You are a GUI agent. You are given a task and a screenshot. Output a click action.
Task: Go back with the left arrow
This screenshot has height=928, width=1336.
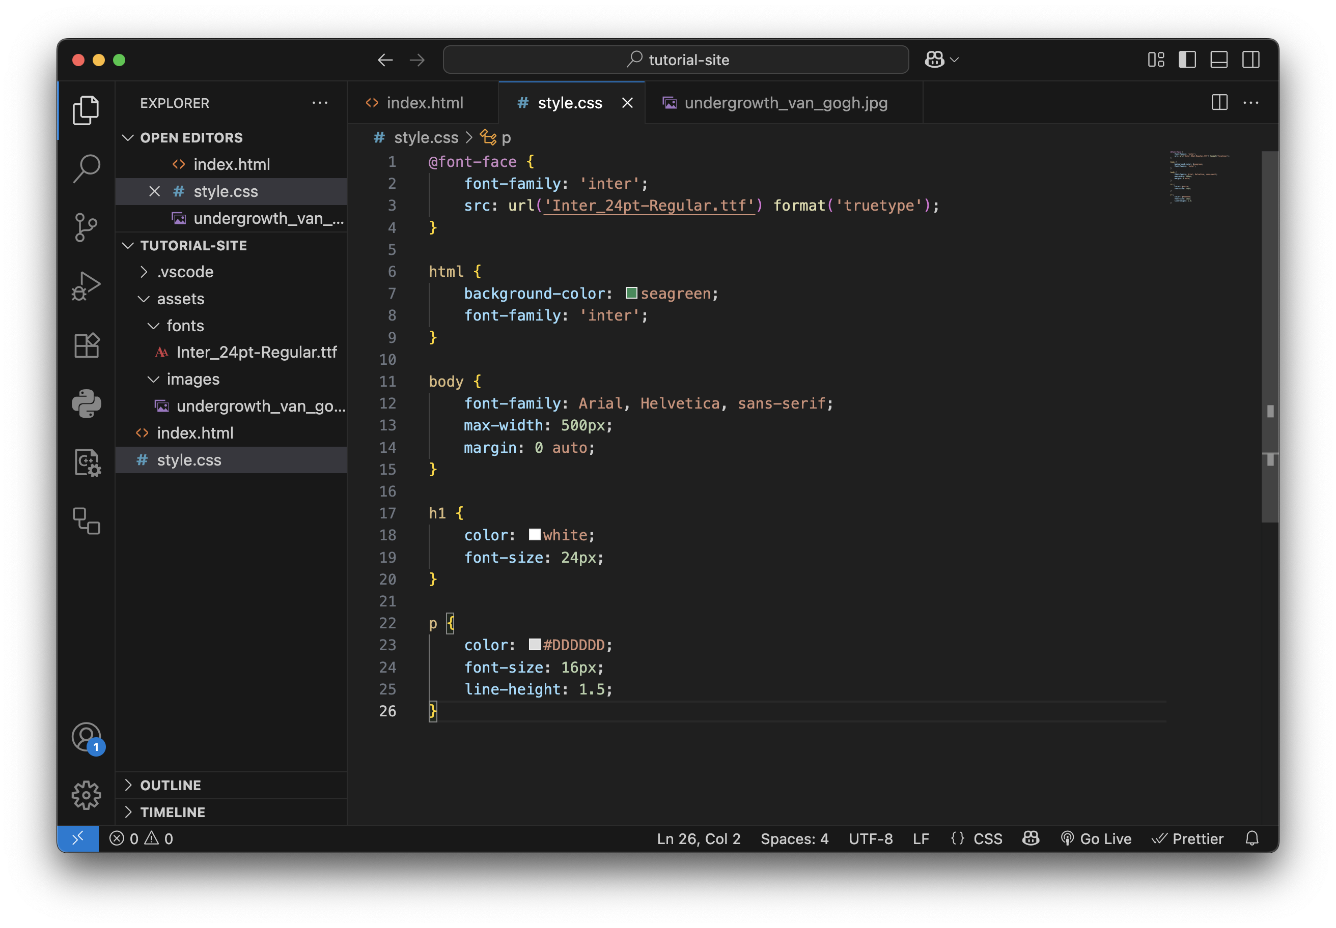pyautogui.click(x=384, y=60)
